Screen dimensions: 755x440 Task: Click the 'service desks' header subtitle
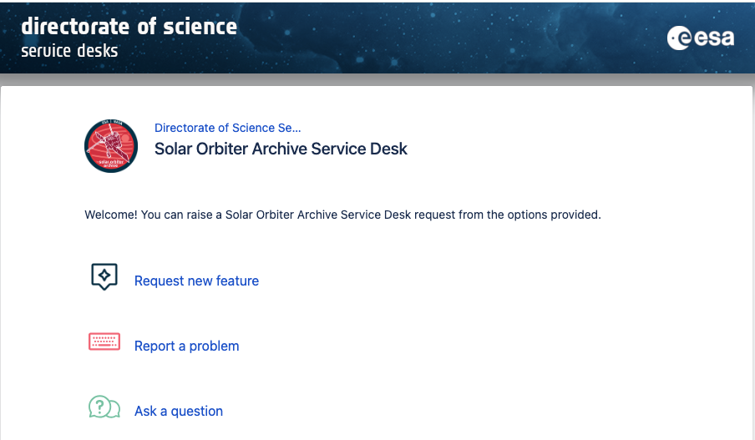69,51
